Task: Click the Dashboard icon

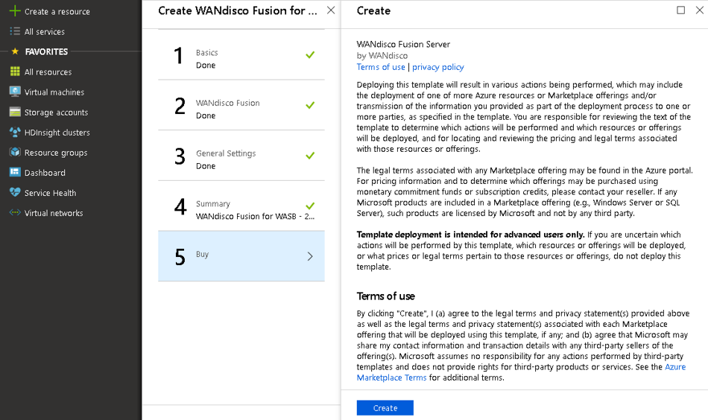Action: coord(15,172)
